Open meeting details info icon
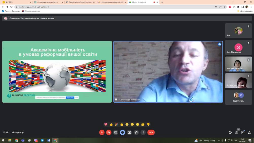This screenshot has height=143, width=254. (230, 132)
